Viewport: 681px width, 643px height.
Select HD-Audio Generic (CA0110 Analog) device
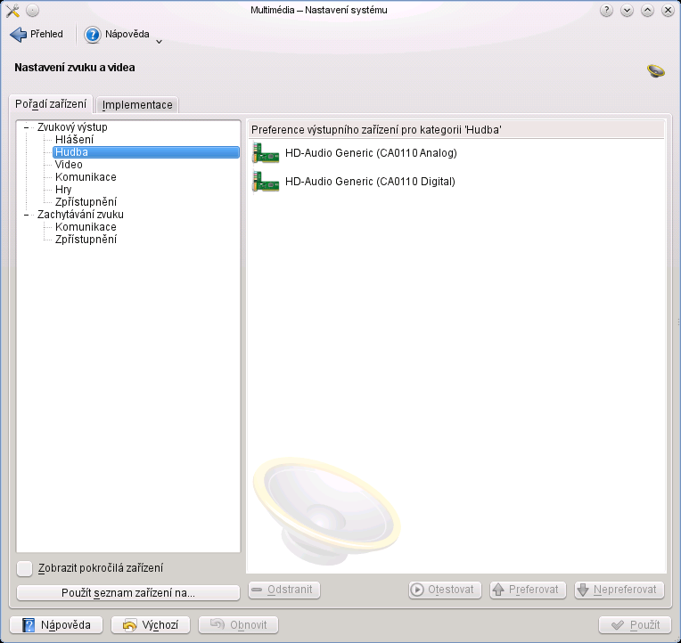point(456,153)
